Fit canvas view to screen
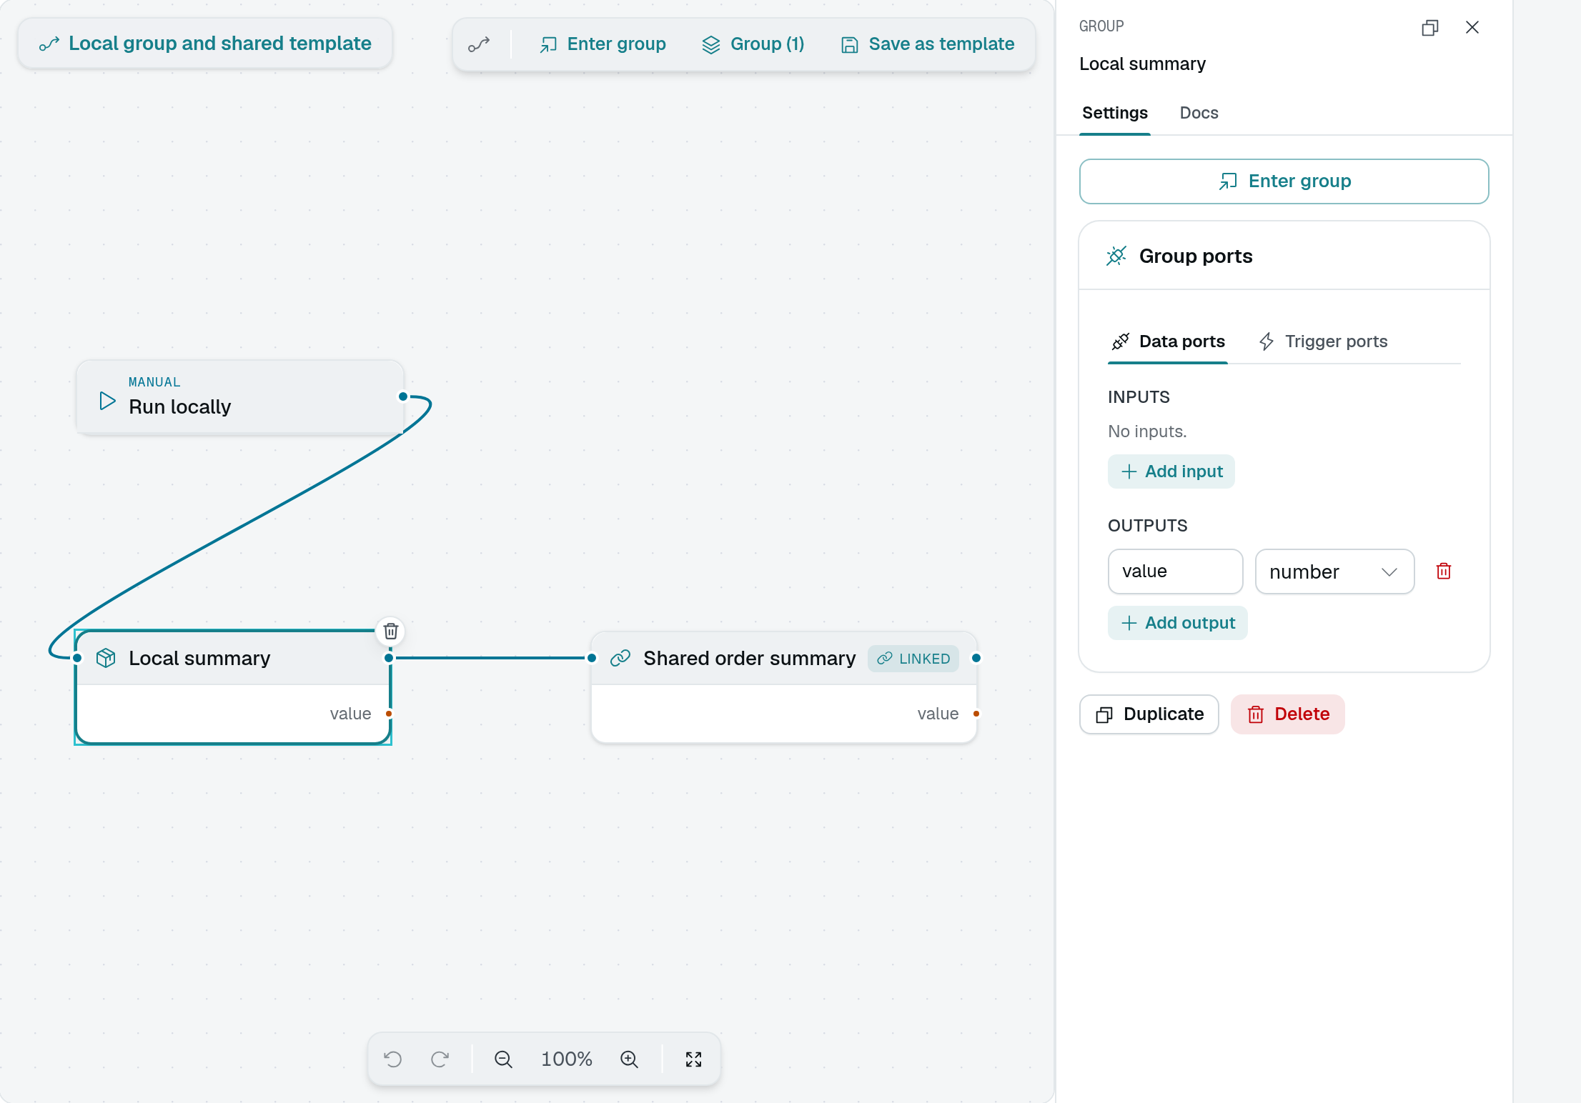The image size is (1581, 1103). pyautogui.click(x=693, y=1059)
